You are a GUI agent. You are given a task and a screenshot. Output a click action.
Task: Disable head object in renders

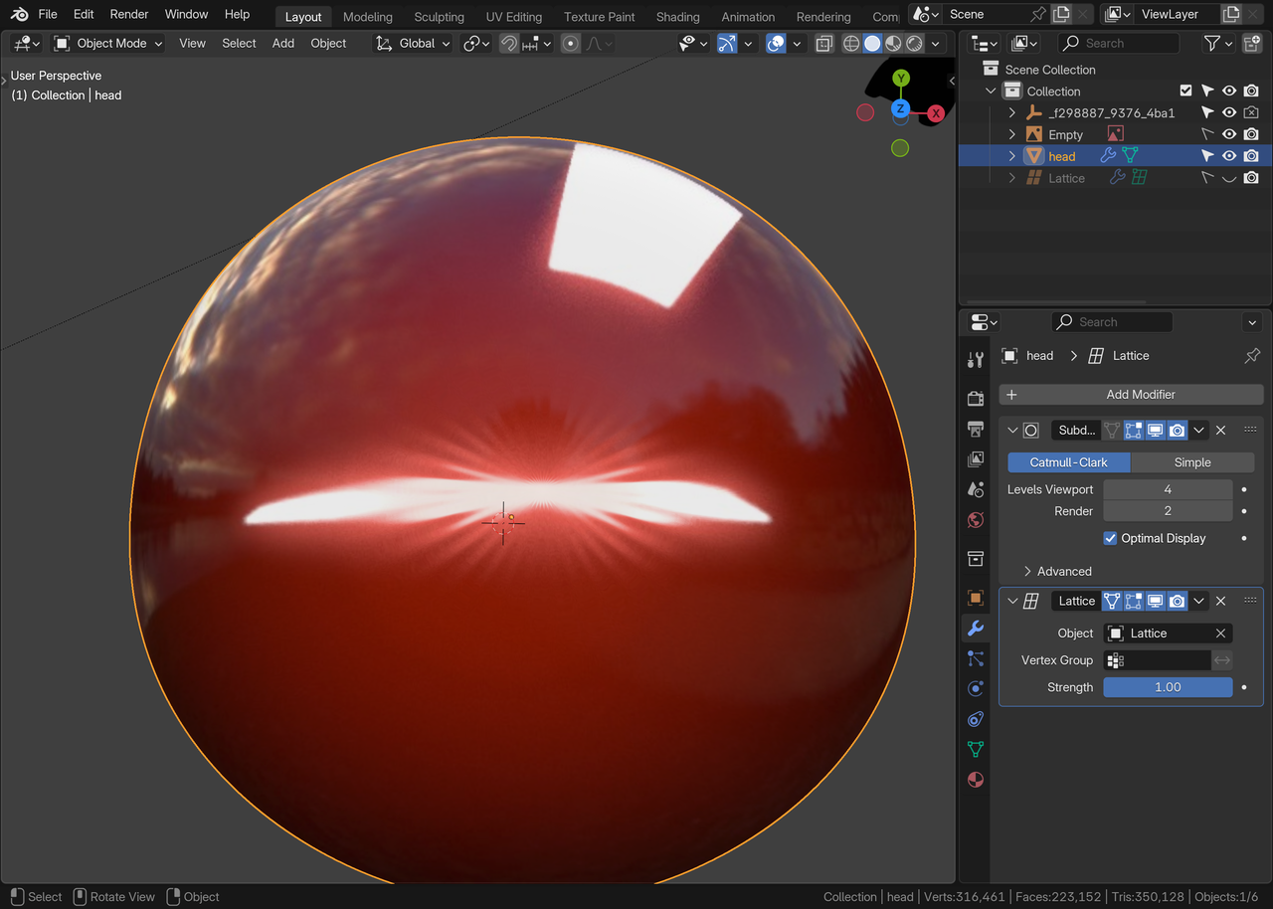[1251, 156]
